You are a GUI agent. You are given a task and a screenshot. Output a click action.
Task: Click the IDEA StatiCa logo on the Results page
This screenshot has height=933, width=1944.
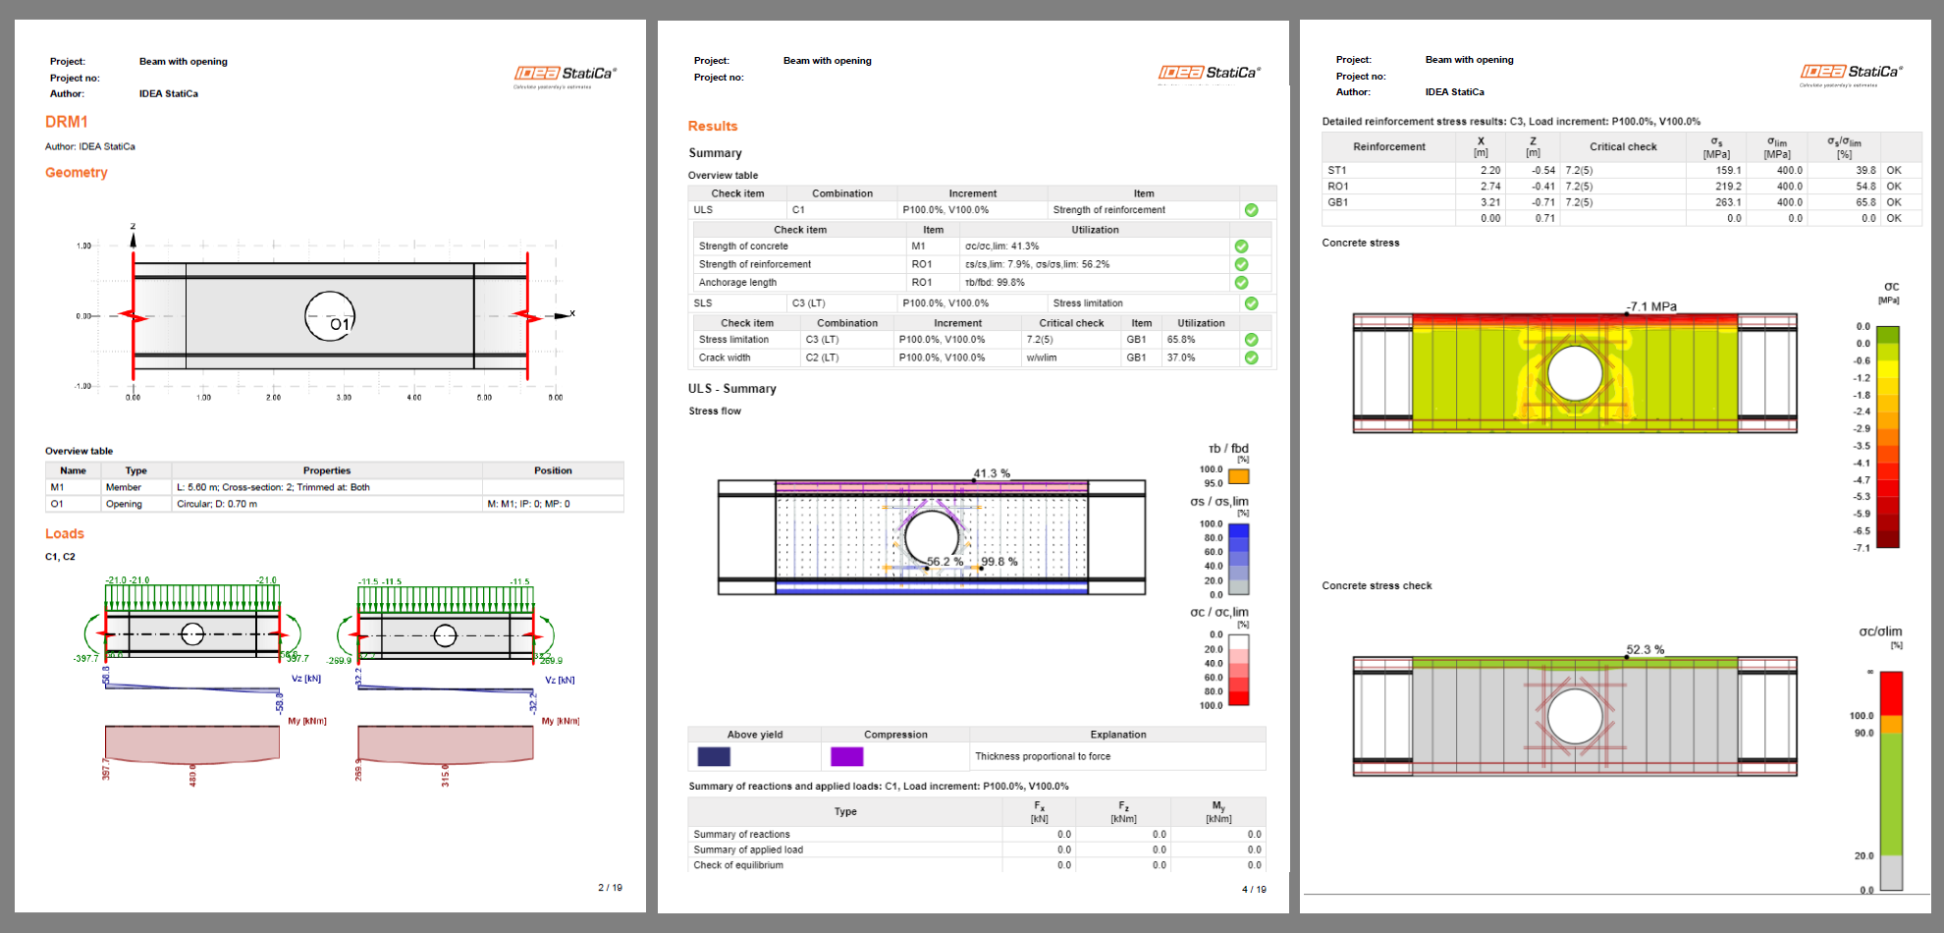tap(1209, 73)
